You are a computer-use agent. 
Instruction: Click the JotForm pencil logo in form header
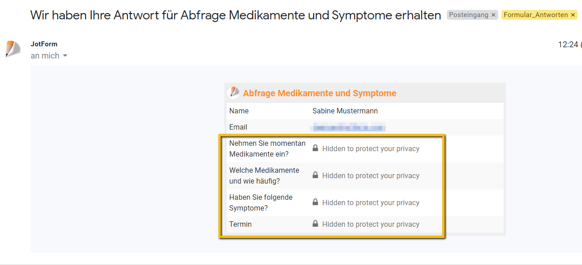(235, 93)
